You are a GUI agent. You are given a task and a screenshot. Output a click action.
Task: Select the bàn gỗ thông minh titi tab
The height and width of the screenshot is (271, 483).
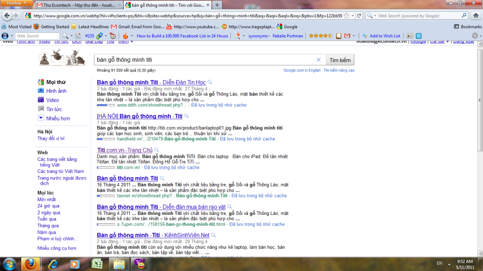click(168, 5)
